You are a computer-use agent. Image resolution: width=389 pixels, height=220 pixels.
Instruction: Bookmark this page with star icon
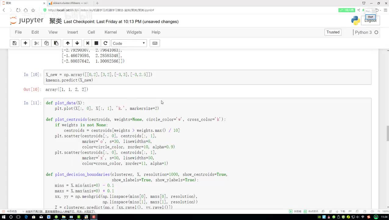point(33,10)
